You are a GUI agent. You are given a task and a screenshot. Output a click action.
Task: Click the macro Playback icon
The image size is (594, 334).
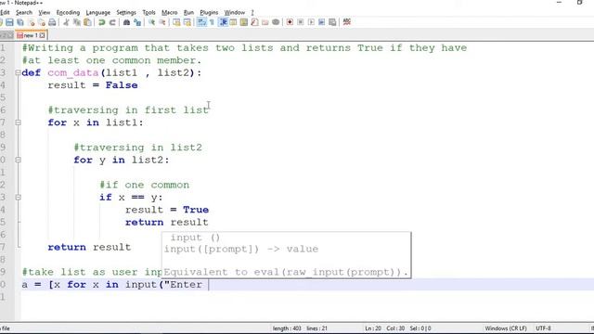pyautogui.click(x=311, y=22)
